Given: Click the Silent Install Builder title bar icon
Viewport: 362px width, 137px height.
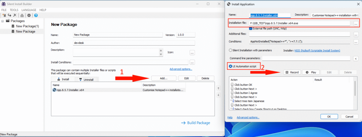Looking at the screenshot, I should point(3,4).
